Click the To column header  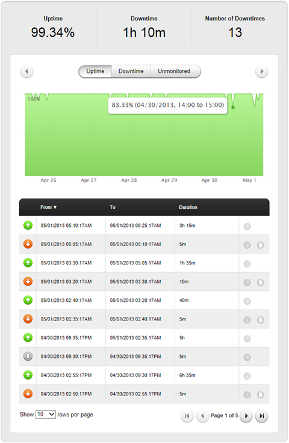tap(113, 207)
